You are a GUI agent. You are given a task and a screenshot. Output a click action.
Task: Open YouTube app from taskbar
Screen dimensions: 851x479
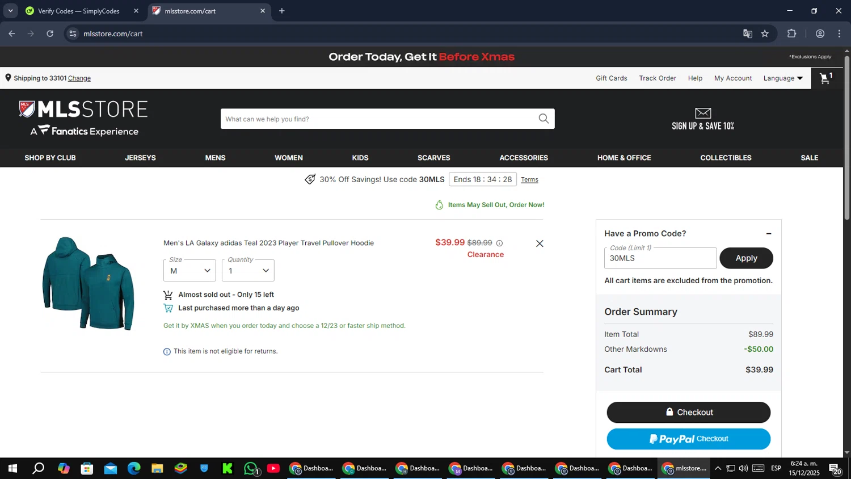273,468
